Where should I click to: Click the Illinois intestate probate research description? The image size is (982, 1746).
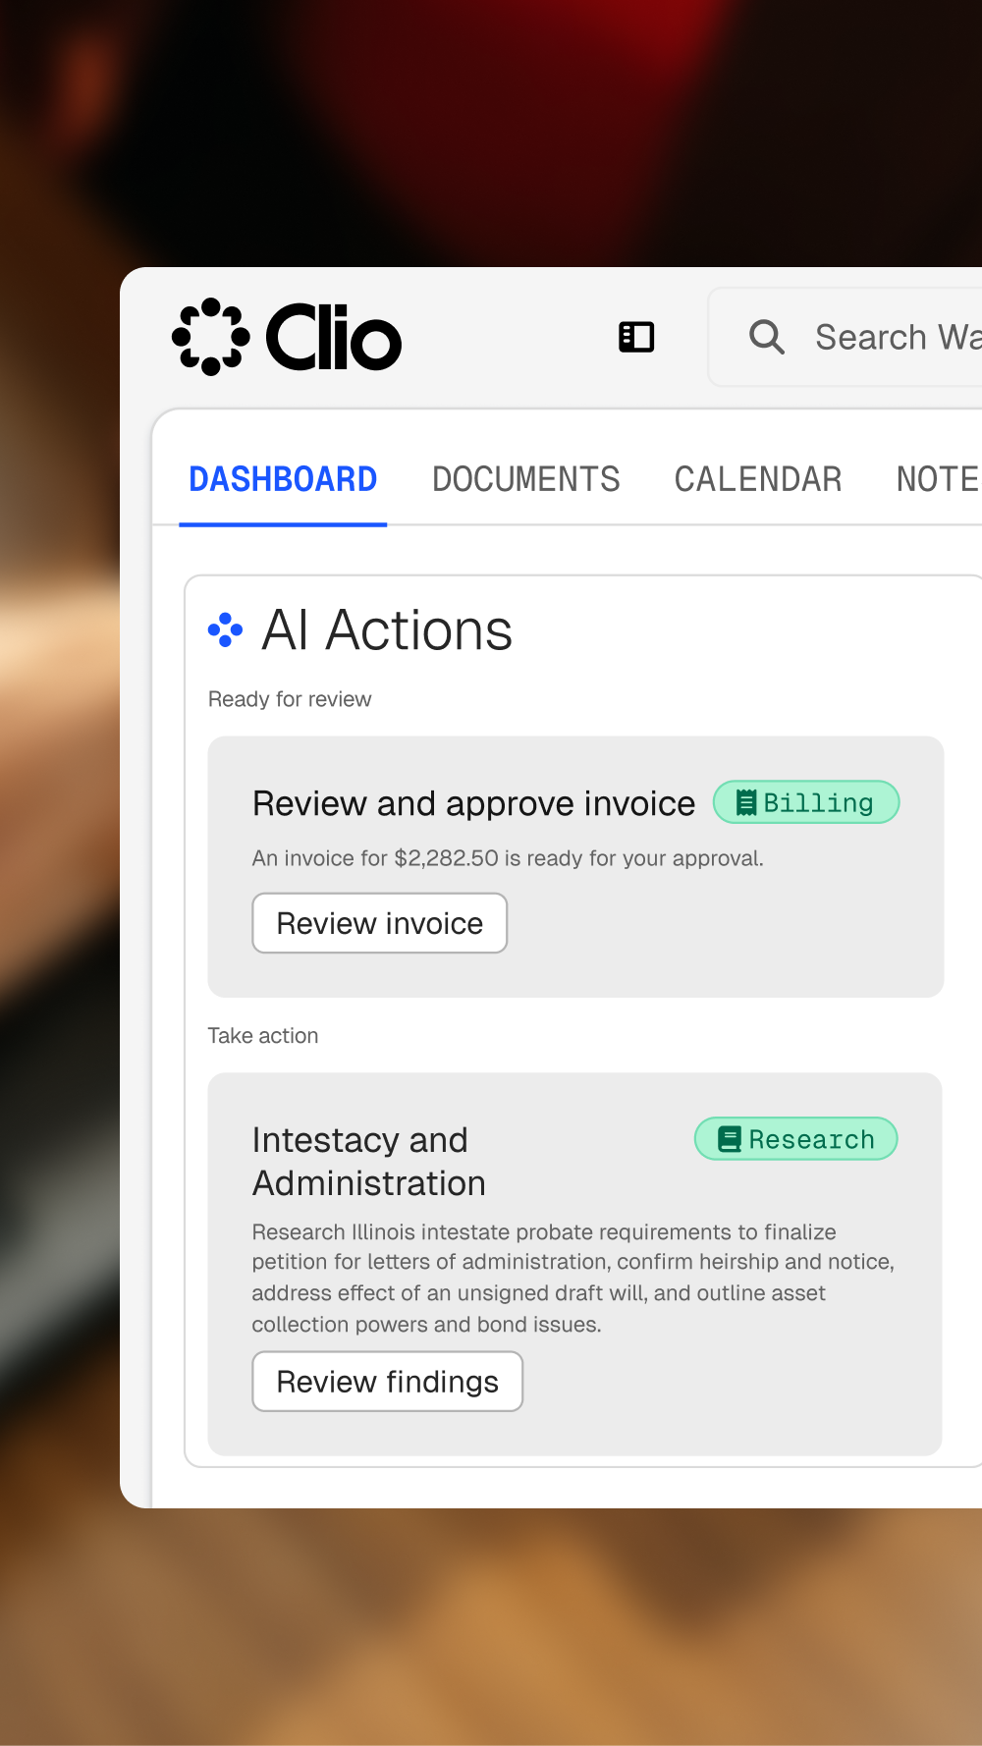(x=573, y=1278)
